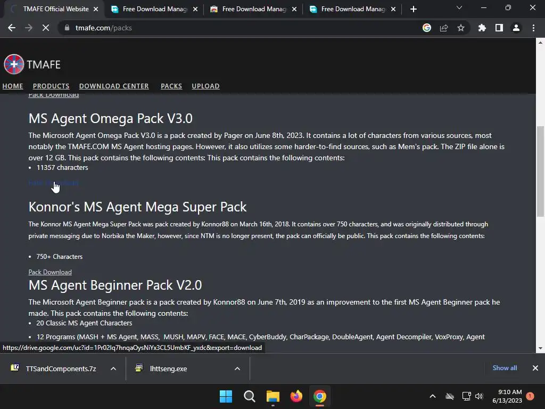Open File Explorer from the taskbar

(273, 396)
